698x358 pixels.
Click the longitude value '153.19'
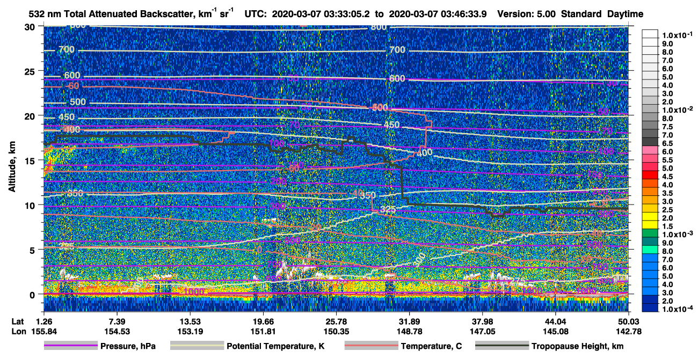[x=190, y=331]
